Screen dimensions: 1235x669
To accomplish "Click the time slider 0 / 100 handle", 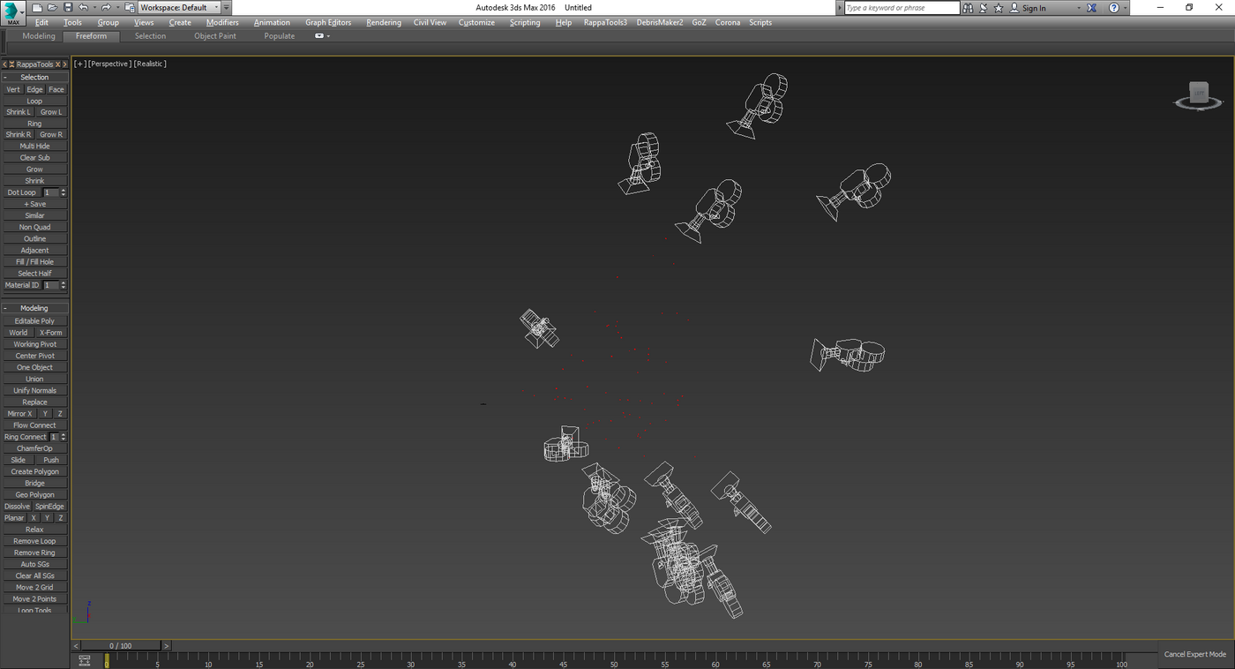I will click(x=121, y=646).
